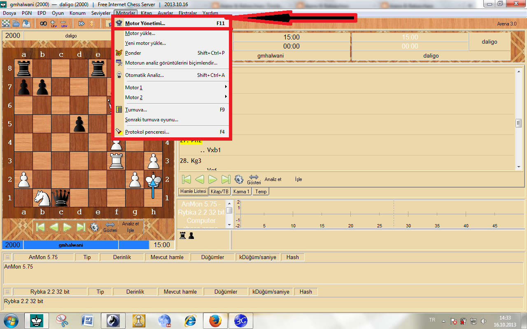Open Internet Explorer from the taskbar

click(x=190, y=320)
